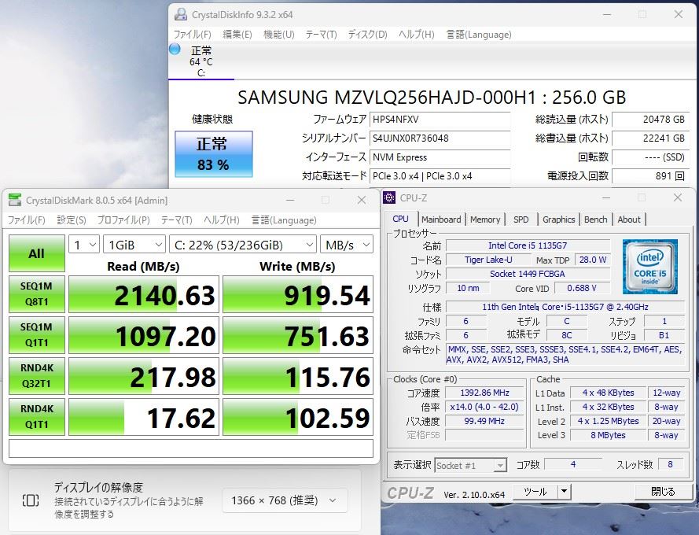This screenshot has width=699, height=535.
Task: Click the processor name Intel Core i5 1135G7
Action: click(x=528, y=245)
